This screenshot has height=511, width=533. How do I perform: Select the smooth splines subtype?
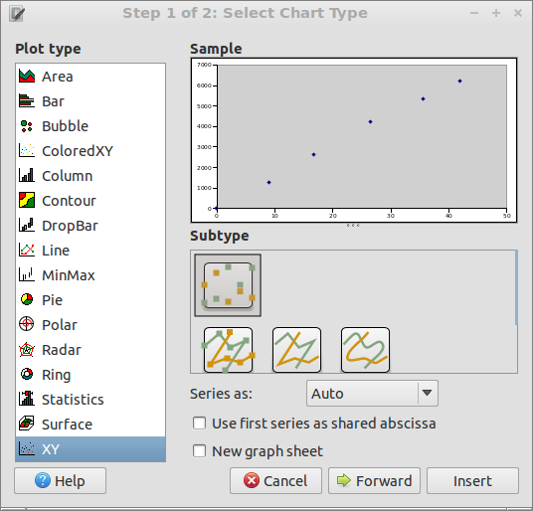tap(365, 350)
